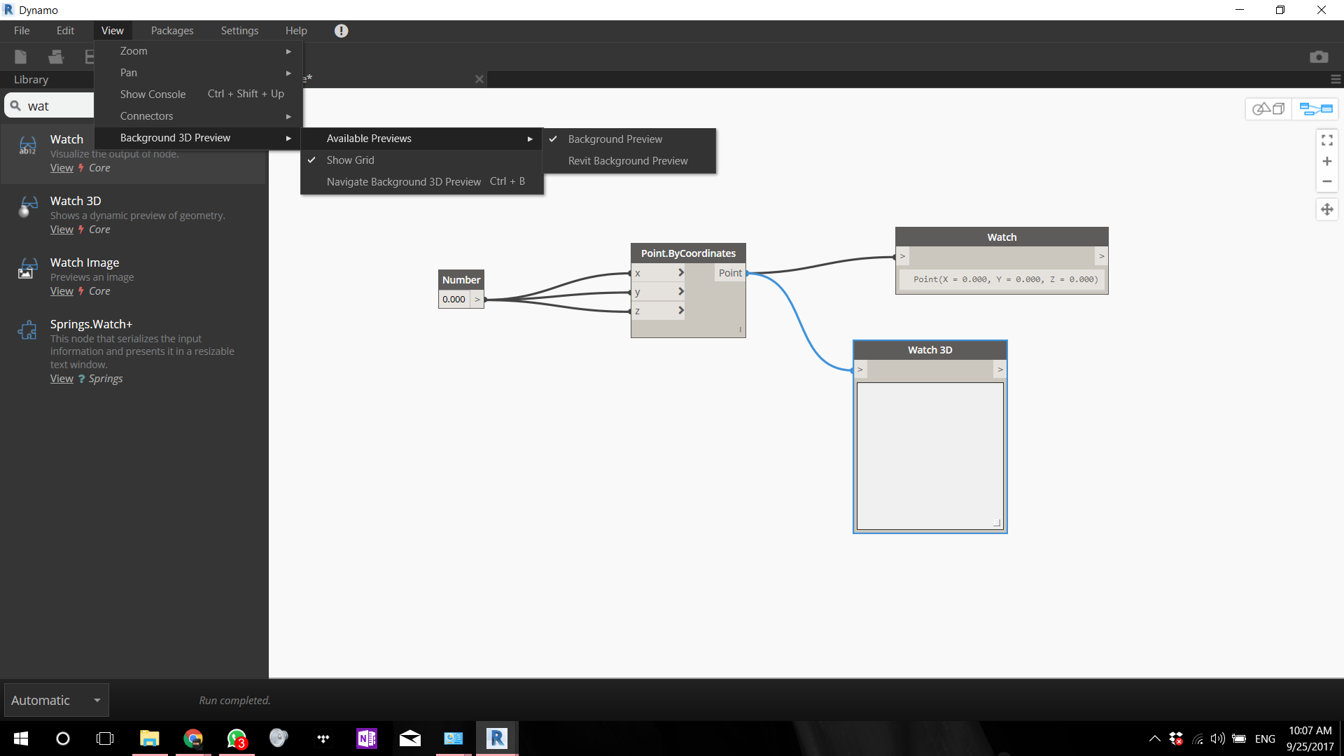Click the Zoom Out minus icon
Screen dimensions: 1344x756
(x=1326, y=181)
